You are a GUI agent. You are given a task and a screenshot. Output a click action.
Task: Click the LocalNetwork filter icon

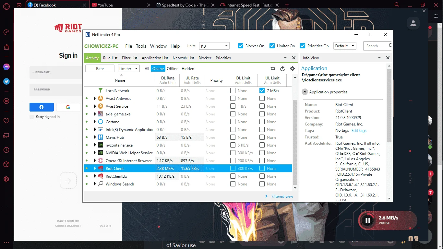click(101, 91)
